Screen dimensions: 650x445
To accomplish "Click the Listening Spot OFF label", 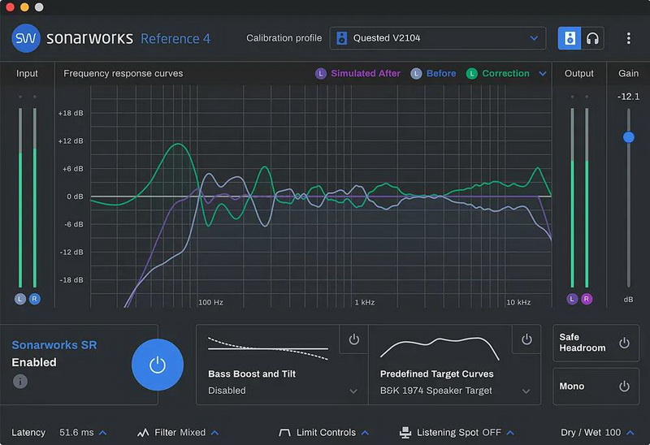I will pos(459,433).
